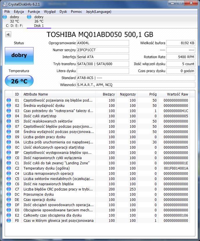Click status orb of attribute 03 row
This screenshot has width=200, height=241.
click(x=9, y=111)
